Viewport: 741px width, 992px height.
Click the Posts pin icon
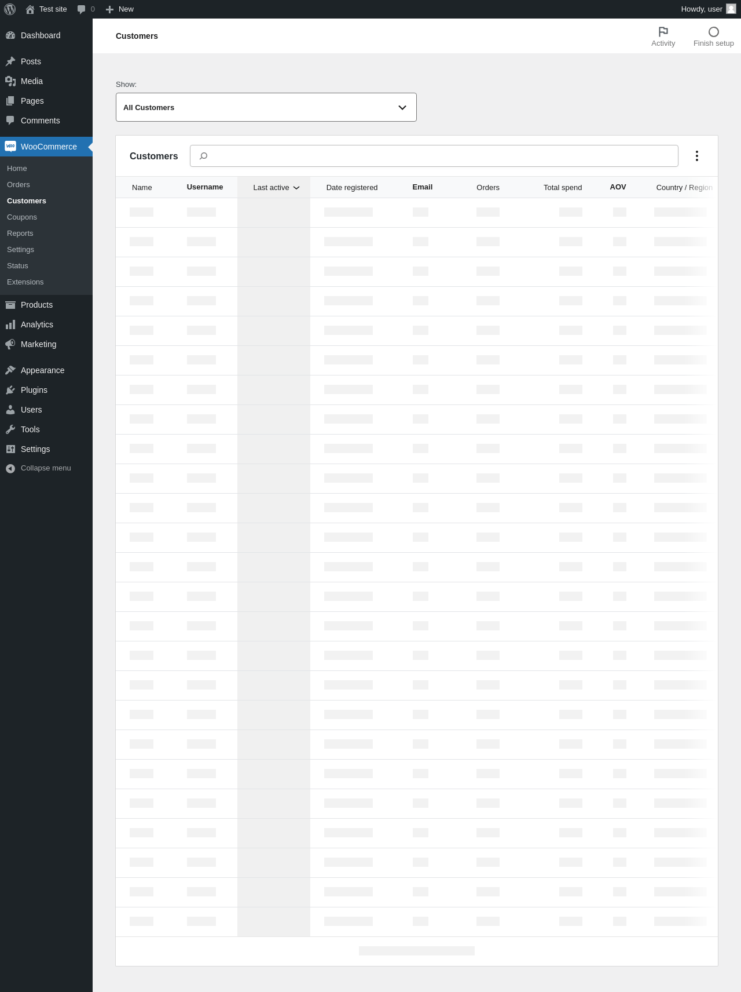coord(10,61)
